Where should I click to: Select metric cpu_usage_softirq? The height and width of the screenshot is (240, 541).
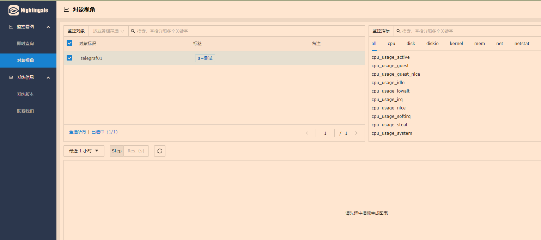point(391,116)
